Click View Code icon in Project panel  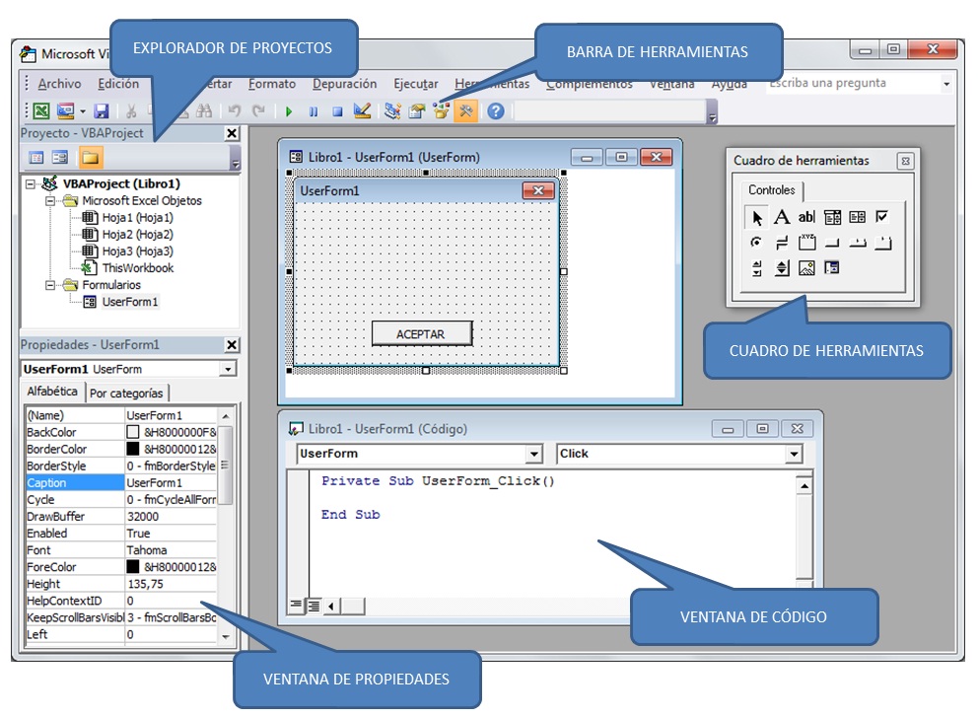pos(36,158)
